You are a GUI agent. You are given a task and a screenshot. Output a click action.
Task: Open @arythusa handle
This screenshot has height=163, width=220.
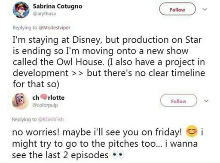[44, 14]
